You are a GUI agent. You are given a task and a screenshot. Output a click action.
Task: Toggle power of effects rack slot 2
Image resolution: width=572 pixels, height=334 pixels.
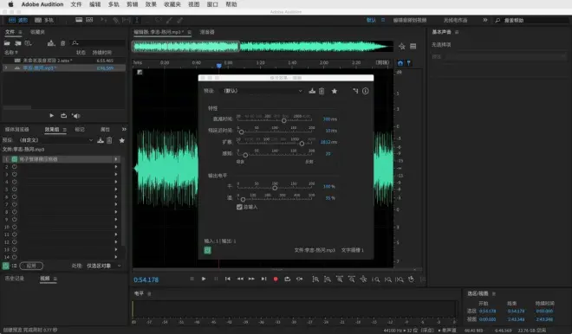coord(15,167)
